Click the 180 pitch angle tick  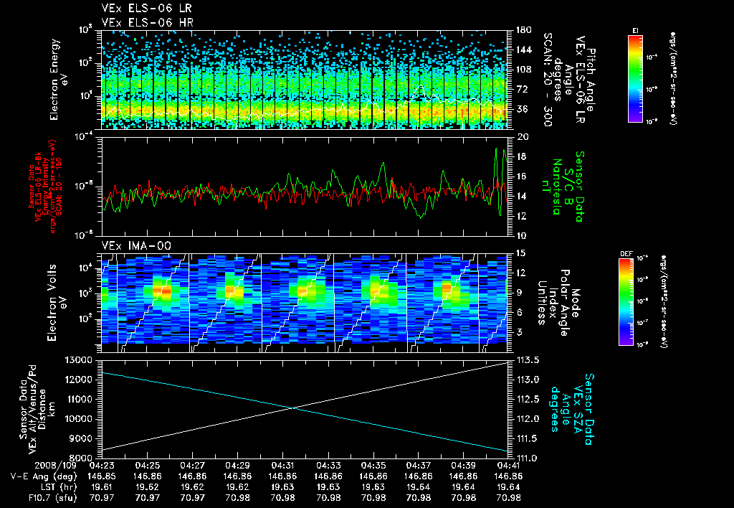point(524,30)
